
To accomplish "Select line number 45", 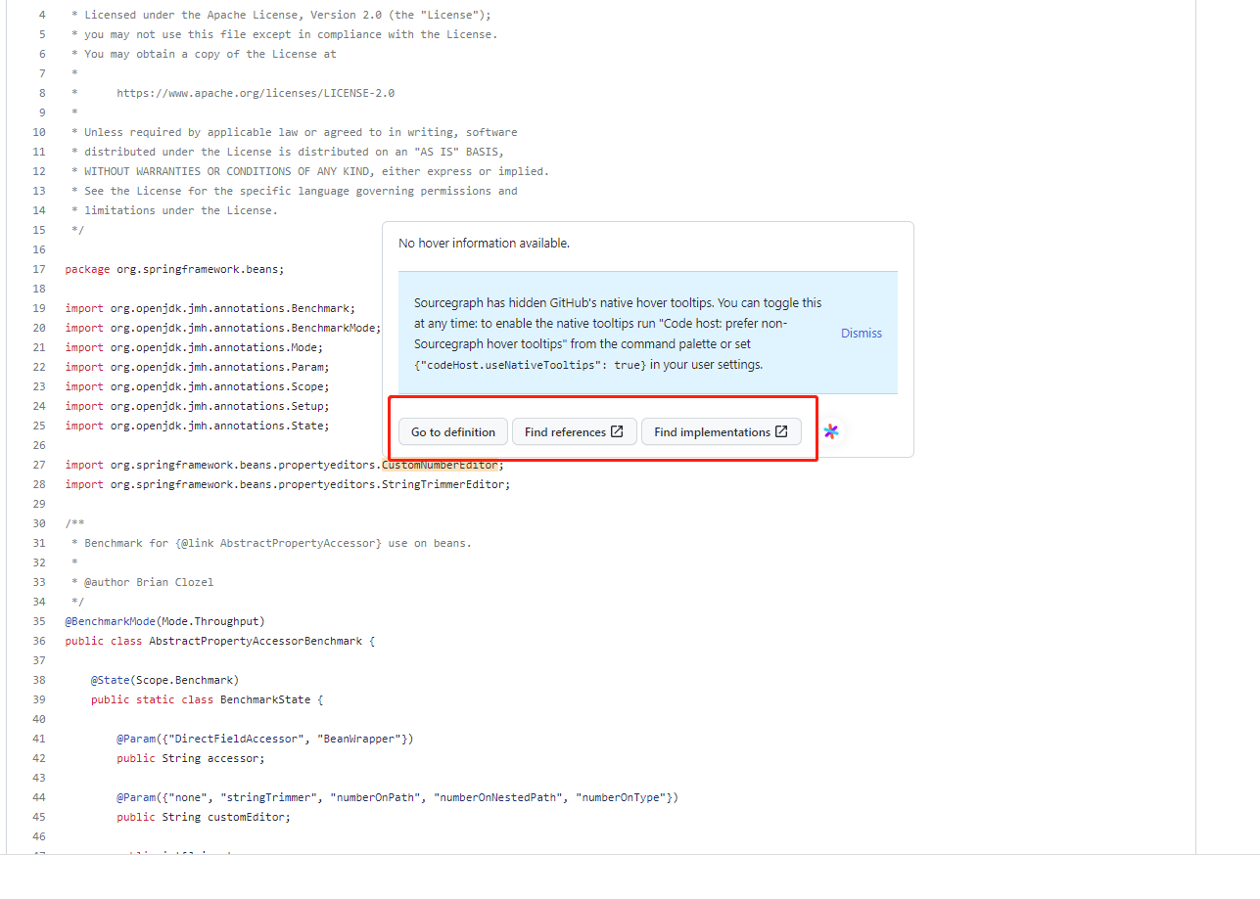I will (39, 817).
